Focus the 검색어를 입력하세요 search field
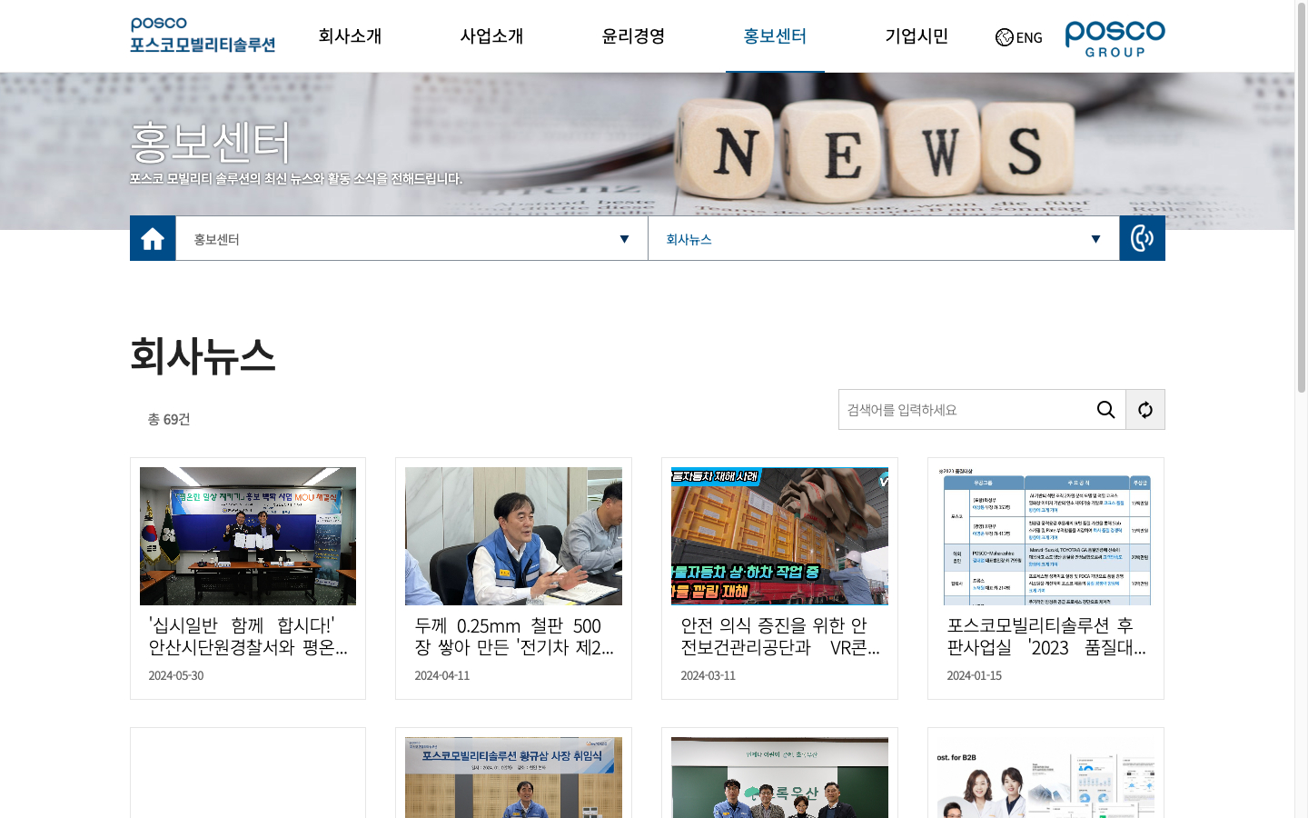The width and height of the screenshot is (1308, 818). pyautogui.click(x=963, y=410)
